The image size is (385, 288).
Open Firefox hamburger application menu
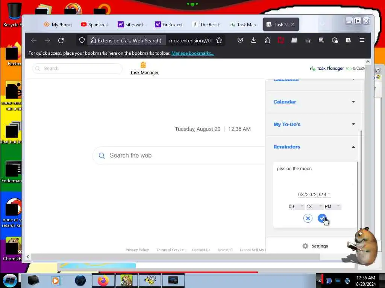pos(362,40)
